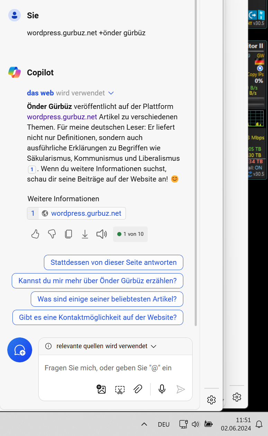268x436 pixels.
Task: Copy the Copilot answer to clipboard
Action: (68, 234)
